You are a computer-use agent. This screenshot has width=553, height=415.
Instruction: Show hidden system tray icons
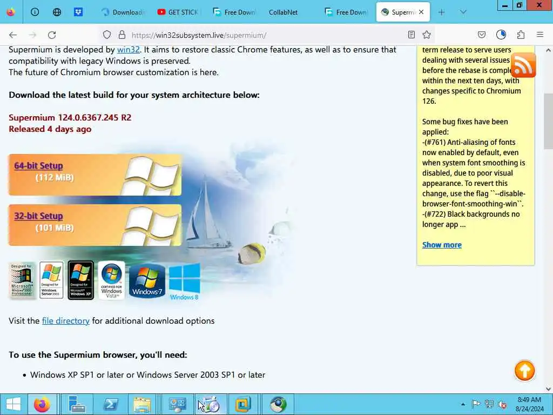[463, 404]
